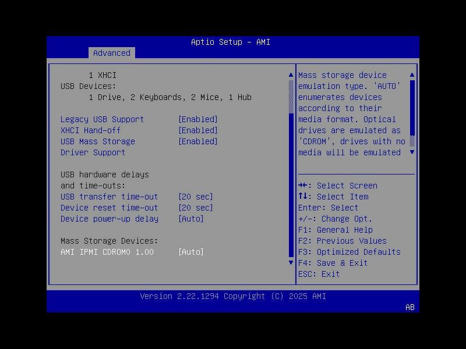The height and width of the screenshot is (349, 466).
Task: Select the 20 sec transfer time-out value
Action: (x=196, y=197)
